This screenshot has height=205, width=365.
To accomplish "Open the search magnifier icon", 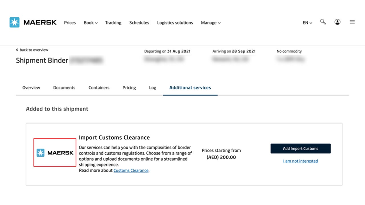I will point(323,22).
